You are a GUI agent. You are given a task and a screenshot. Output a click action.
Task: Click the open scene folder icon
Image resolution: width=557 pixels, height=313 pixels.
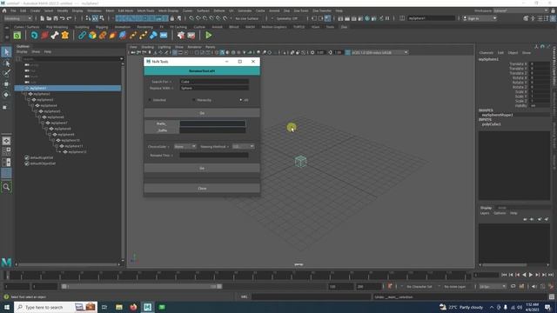coord(49,18)
